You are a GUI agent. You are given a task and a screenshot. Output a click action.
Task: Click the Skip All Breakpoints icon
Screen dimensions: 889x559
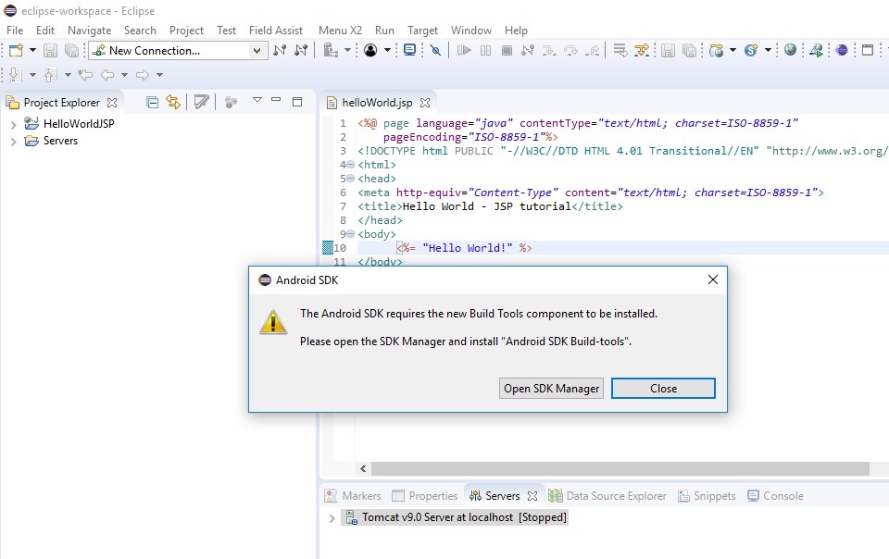[x=435, y=50]
